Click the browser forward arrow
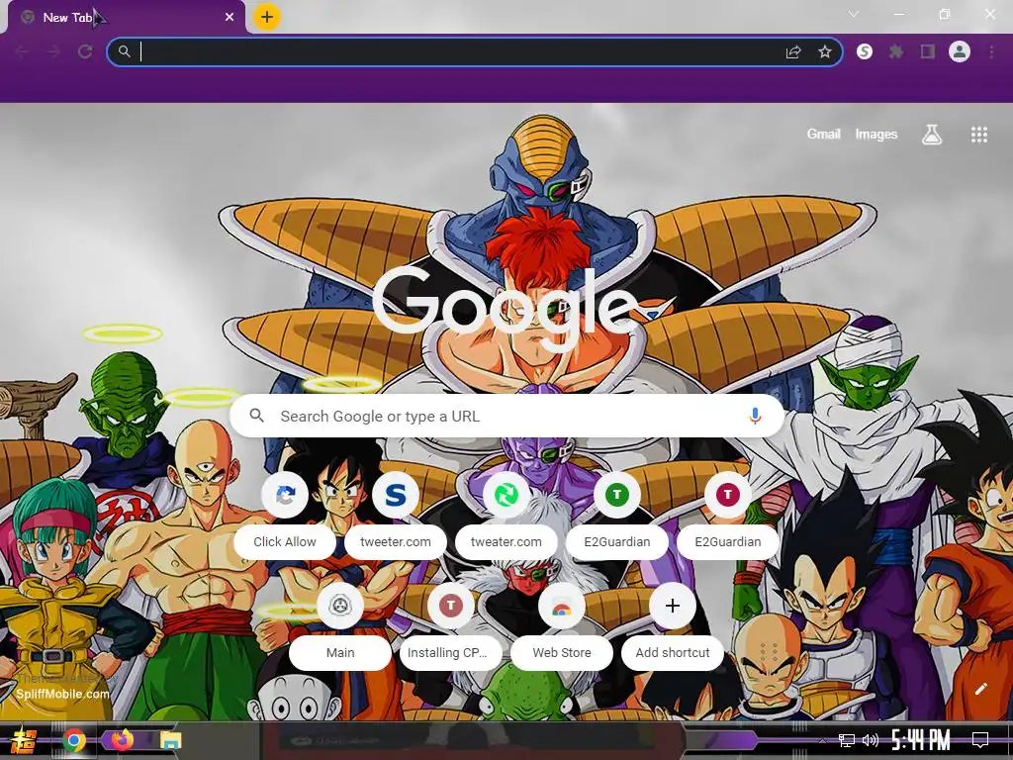The width and height of the screenshot is (1013, 760). (x=53, y=51)
